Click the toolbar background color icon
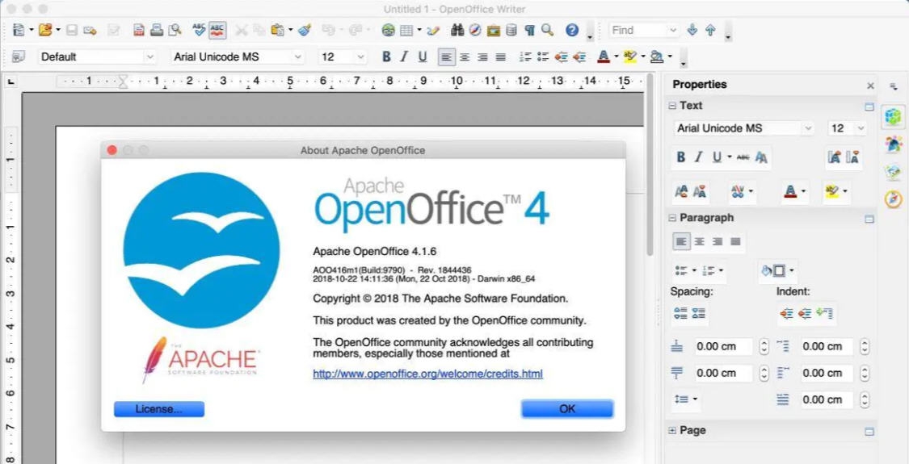 click(656, 56)
